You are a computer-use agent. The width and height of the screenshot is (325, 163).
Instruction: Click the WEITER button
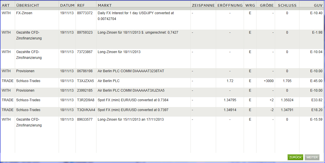click(x=312, y=157)
